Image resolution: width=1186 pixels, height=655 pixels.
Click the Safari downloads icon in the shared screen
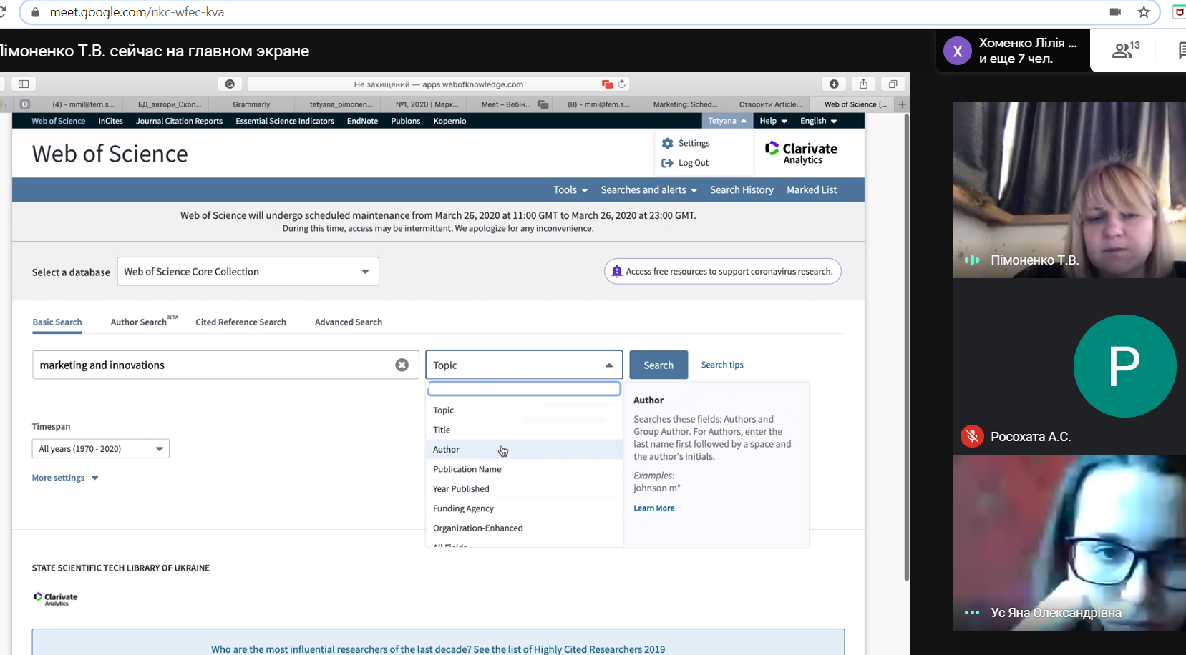[x=834, y=84]
